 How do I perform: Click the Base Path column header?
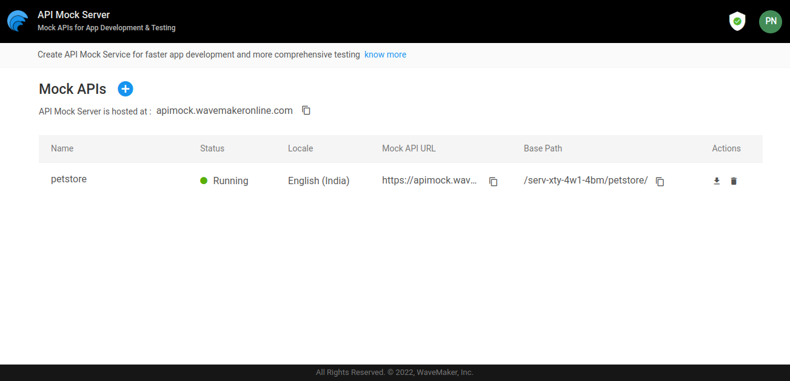coord(543,148)
